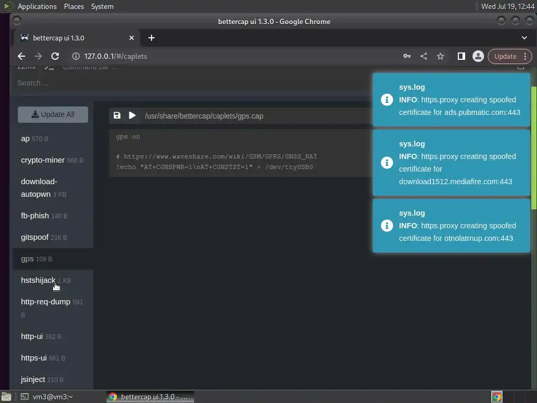Click the Update All button
Viewport: 537px width, 403px height.
[53, 114]
